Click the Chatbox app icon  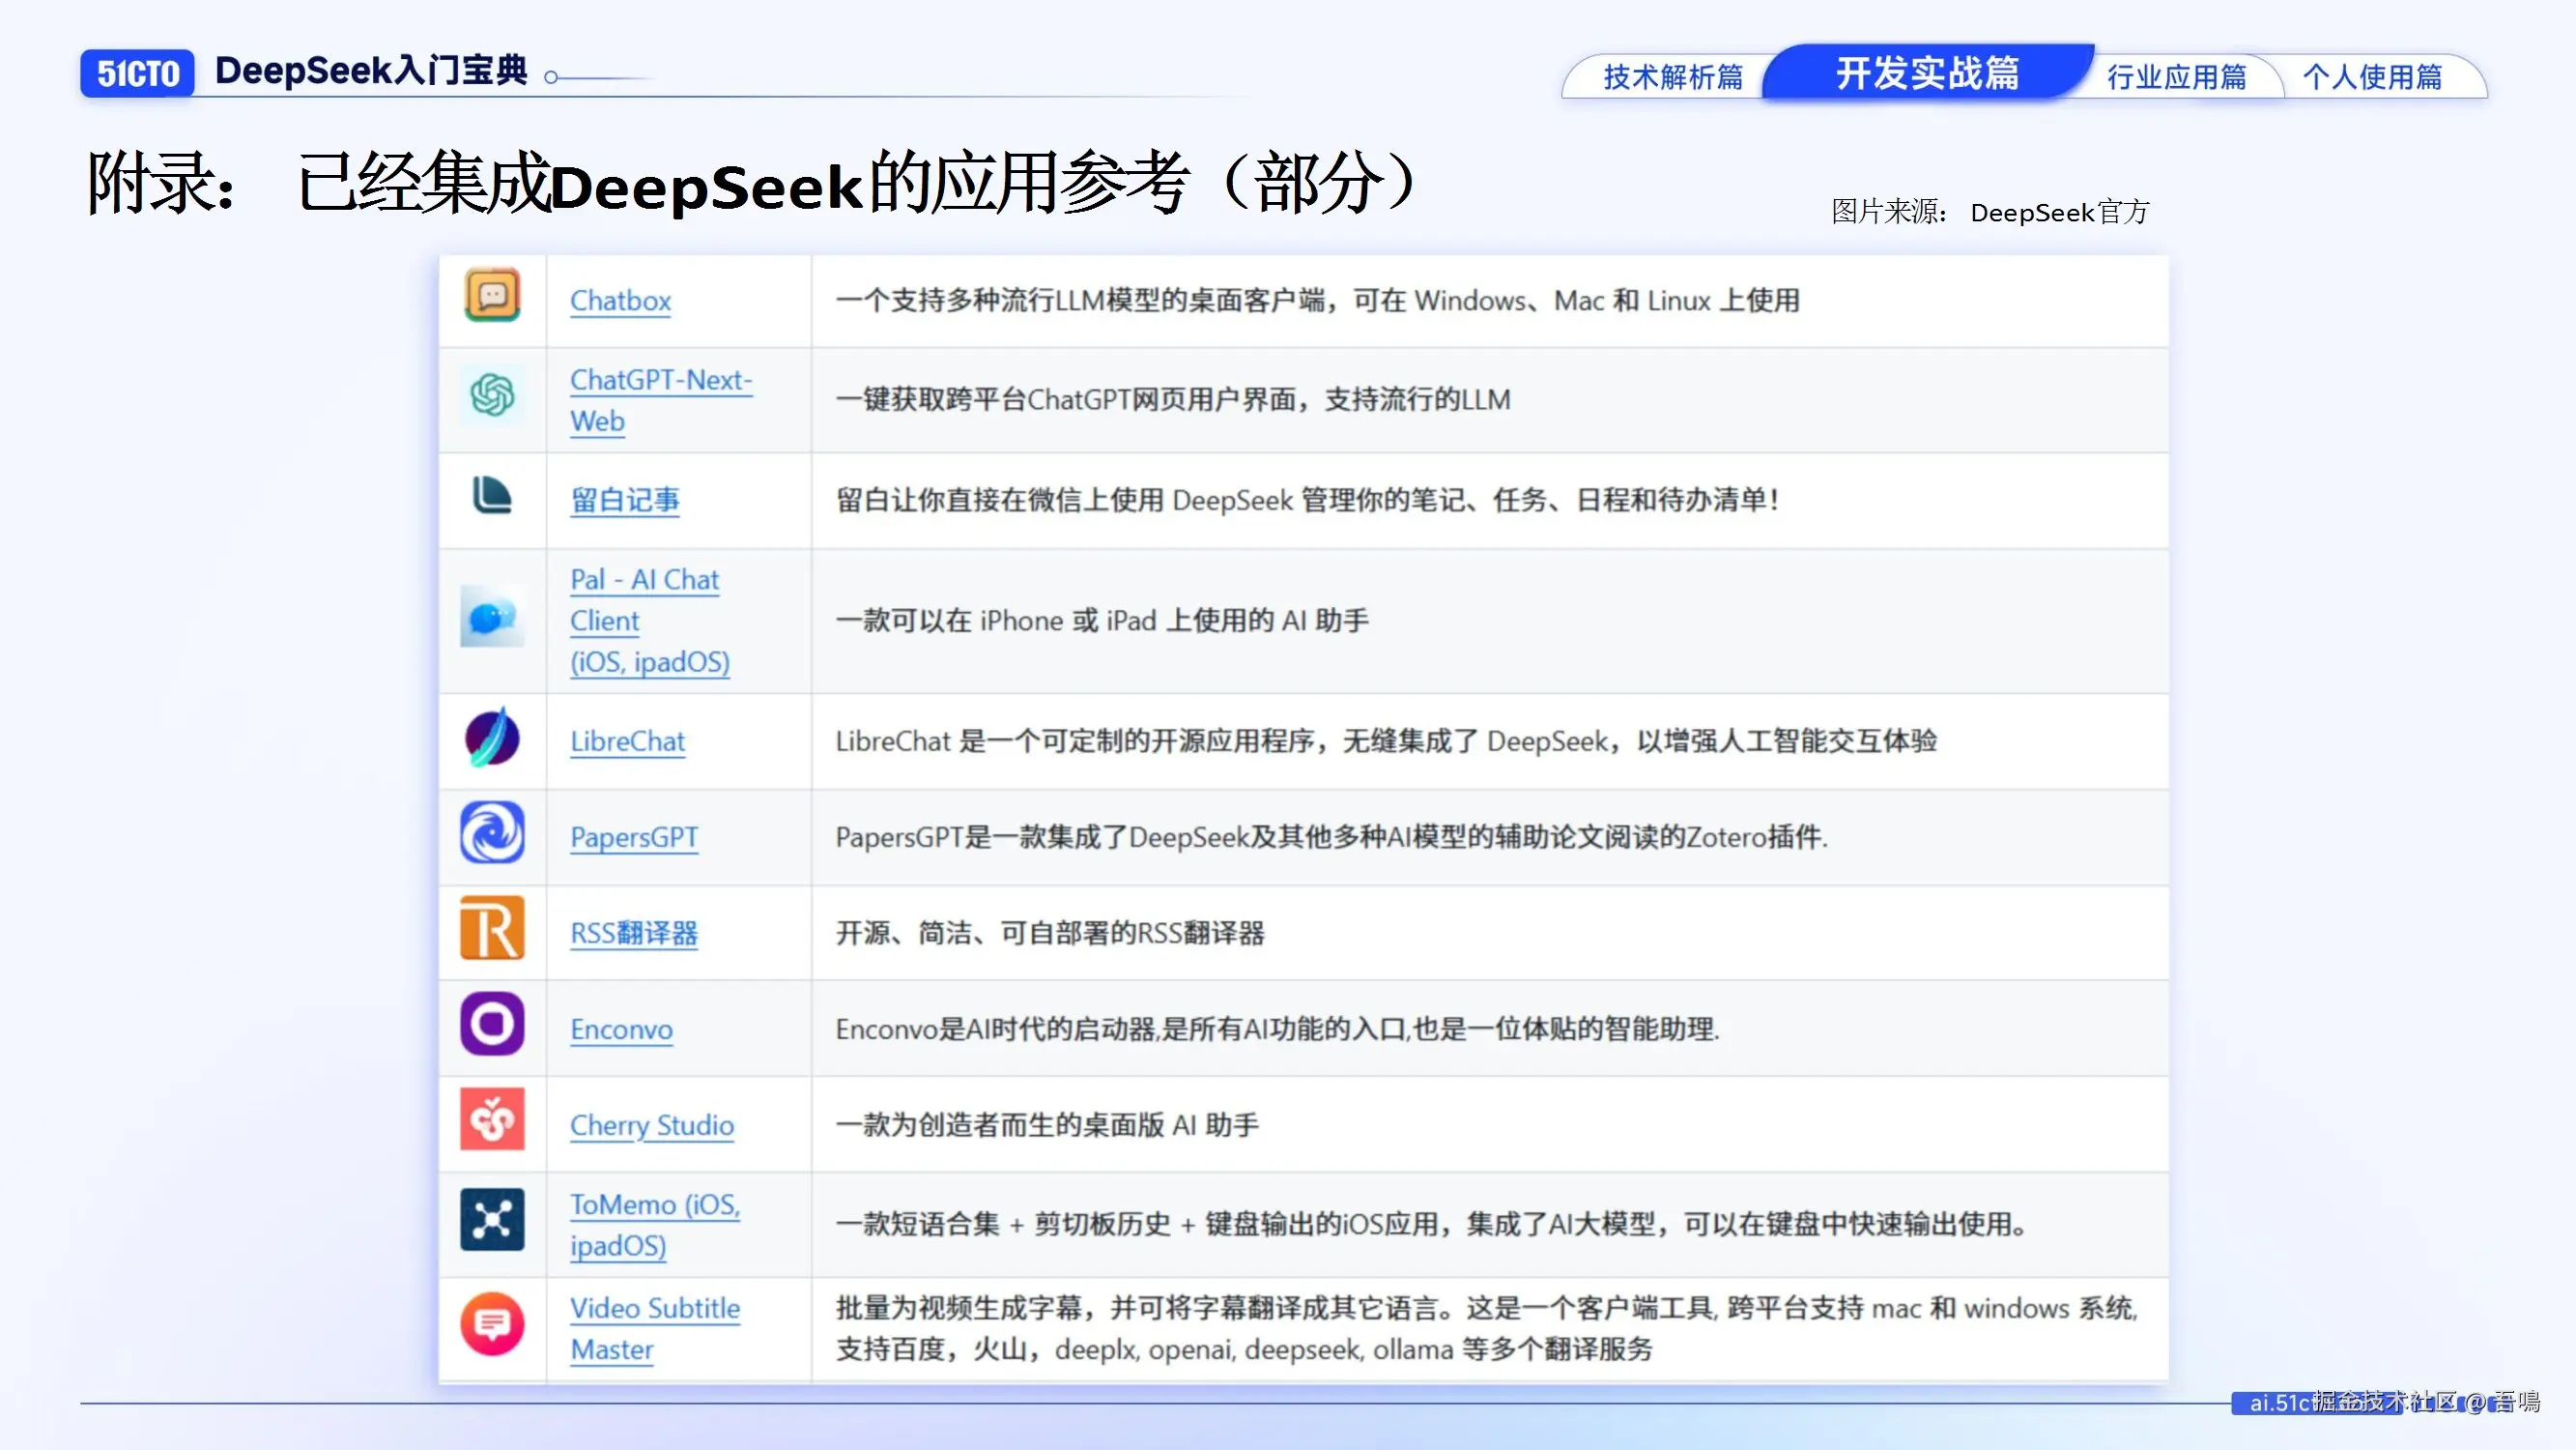coord(492,295)
